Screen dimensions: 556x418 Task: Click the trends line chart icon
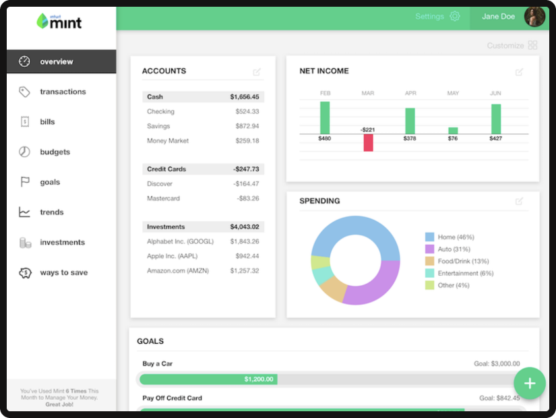pyautogui.click(x=25, y=212)
